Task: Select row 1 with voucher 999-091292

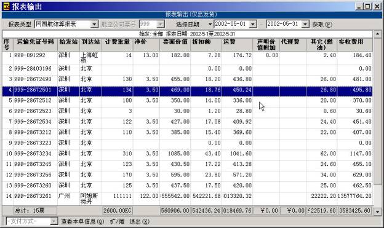Action: (x=187, y=58)
